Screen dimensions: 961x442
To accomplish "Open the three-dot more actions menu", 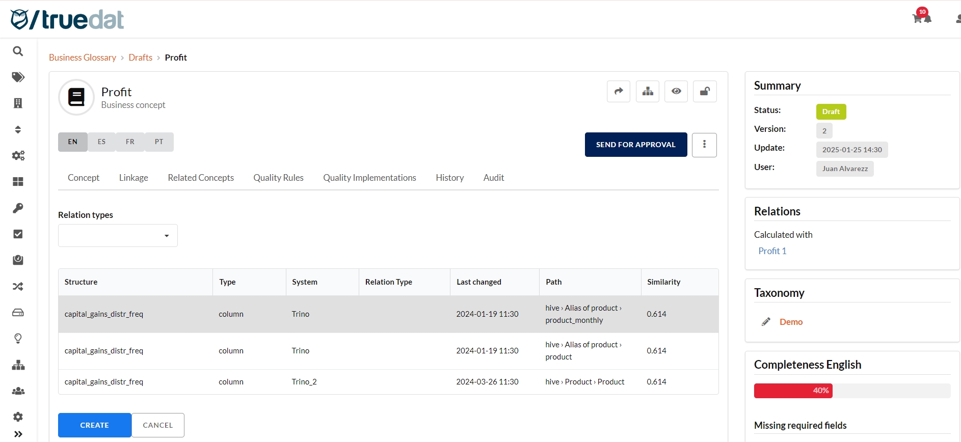I will tap(704, 145).
